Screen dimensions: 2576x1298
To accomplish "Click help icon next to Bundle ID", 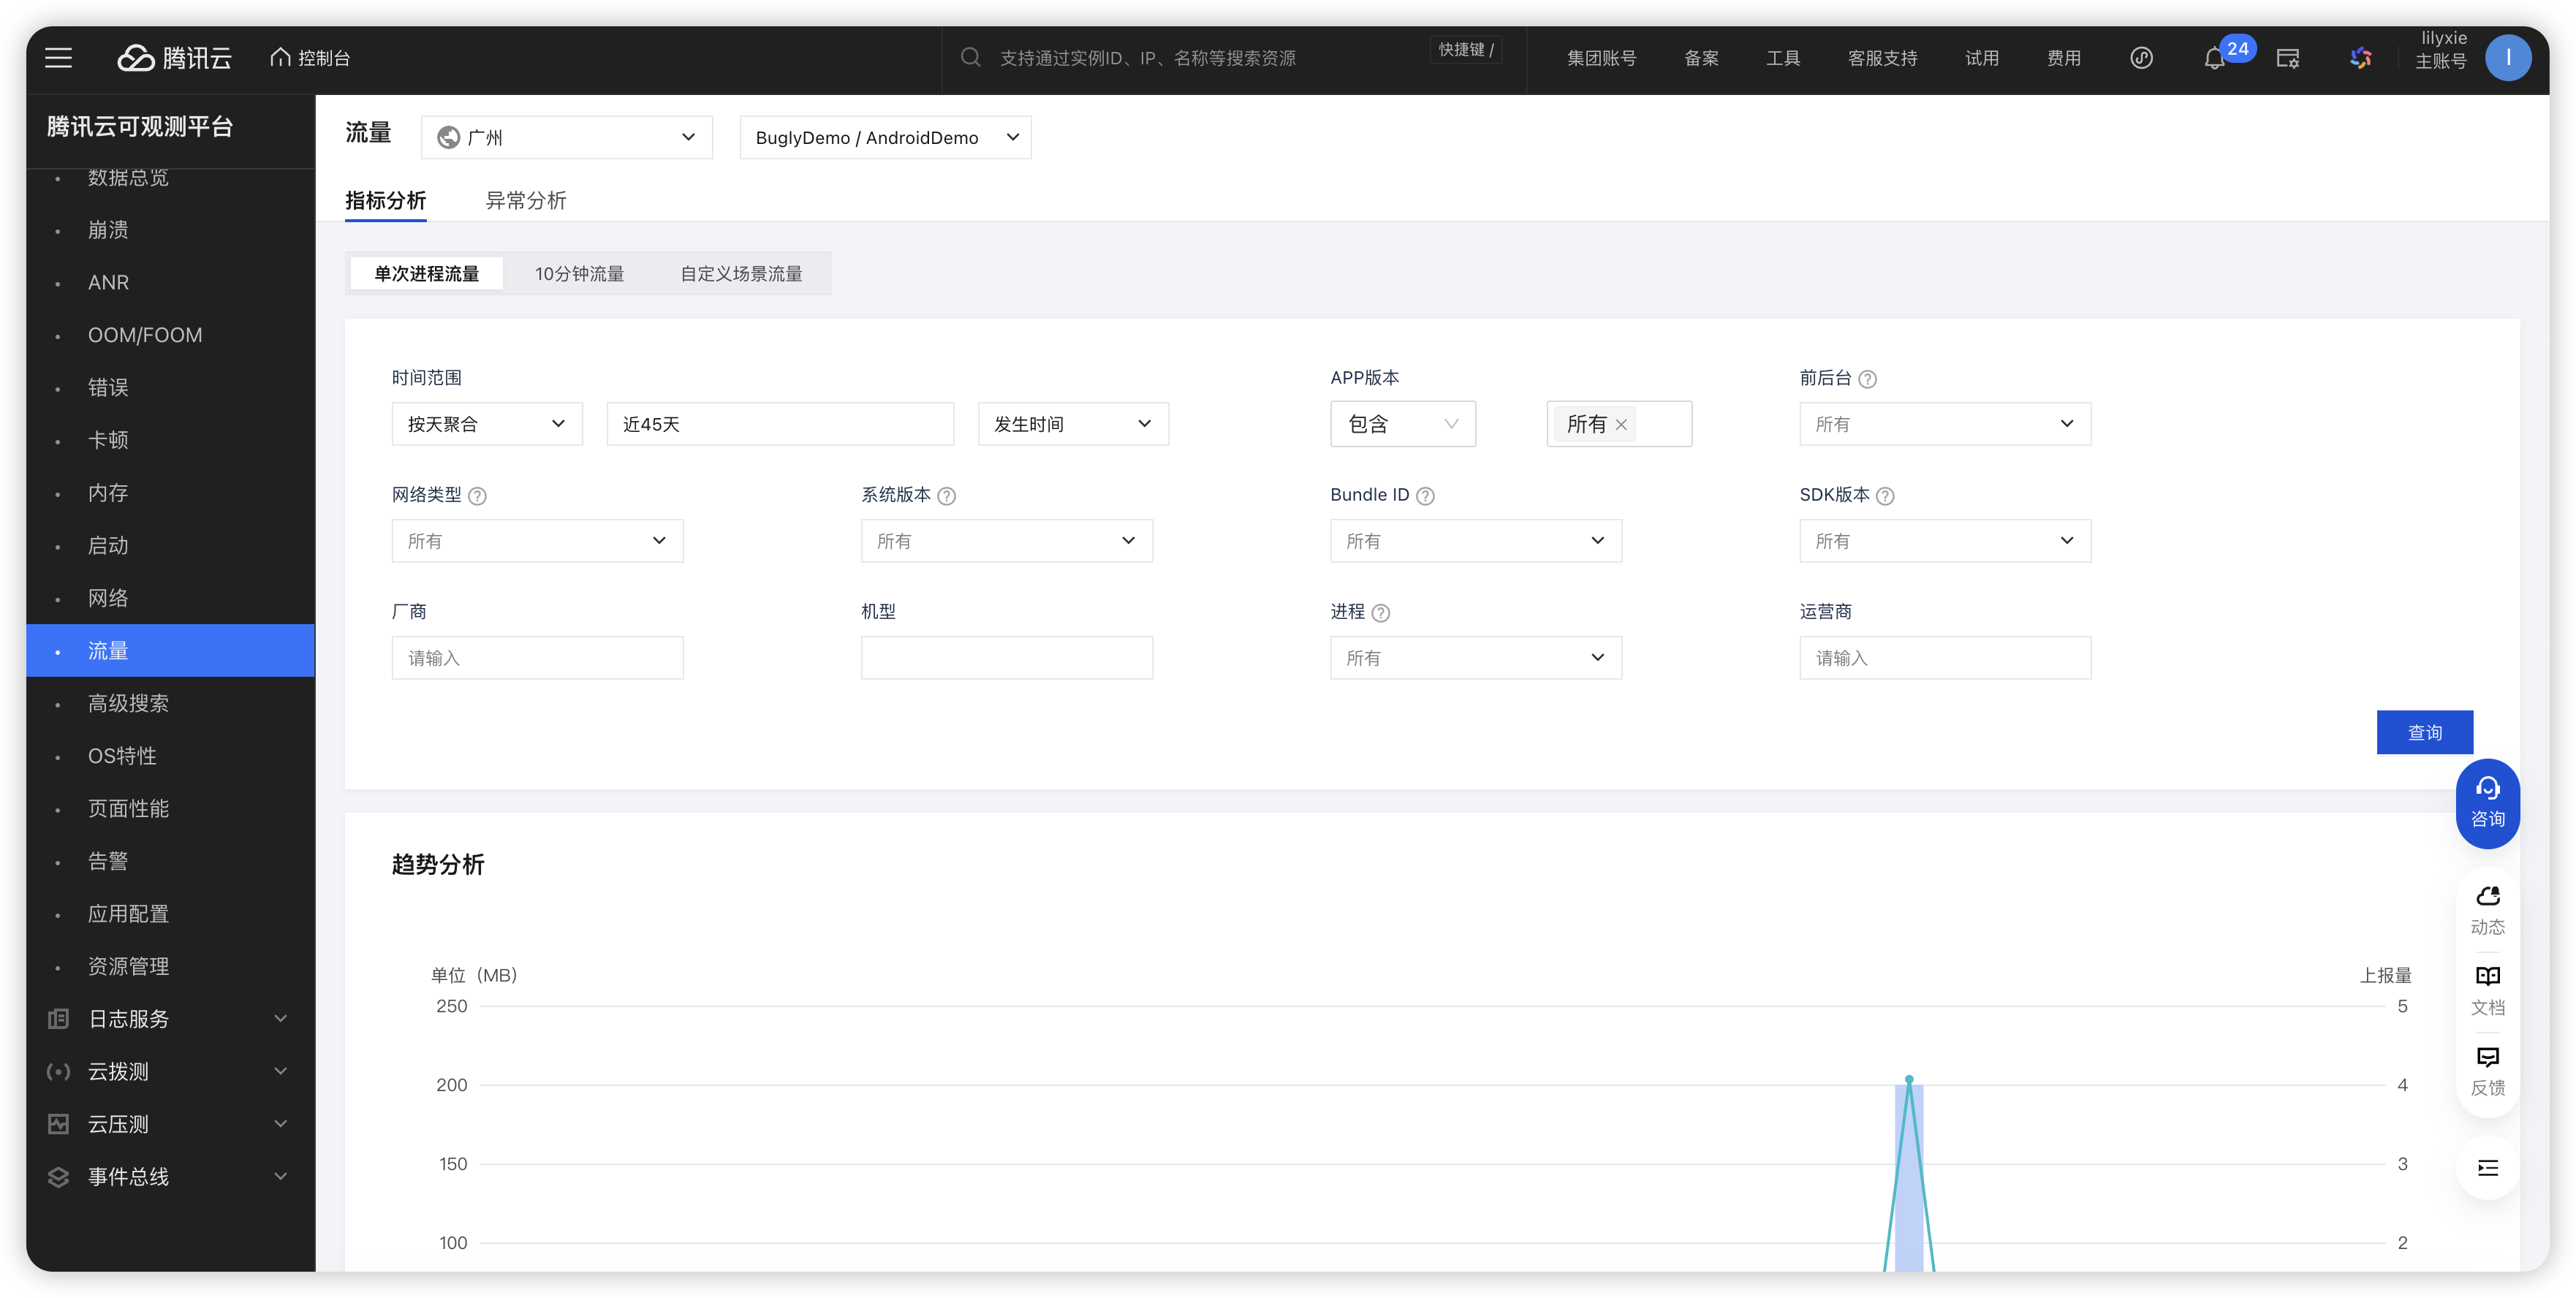I will (x=1426, y=495).
